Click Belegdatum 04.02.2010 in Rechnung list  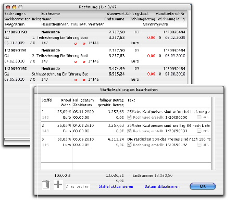pyautogui.click(x=15, y=61)
